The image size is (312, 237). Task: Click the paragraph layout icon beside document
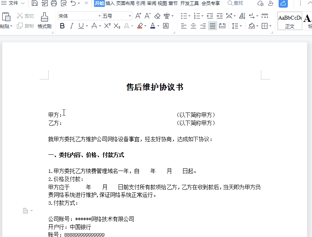[x=25, y=210]
